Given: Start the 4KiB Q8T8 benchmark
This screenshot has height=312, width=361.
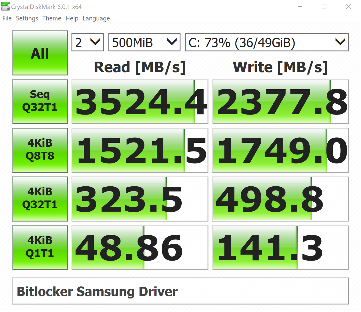Looking at the screenshot, I should coord(40,150).
